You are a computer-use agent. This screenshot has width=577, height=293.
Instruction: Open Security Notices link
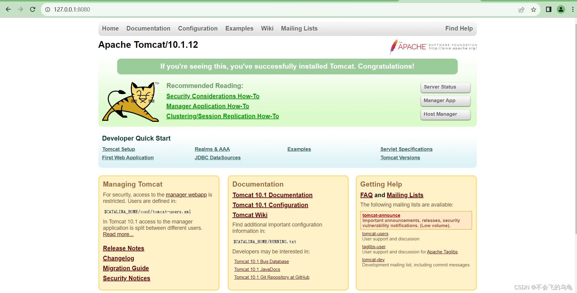(127, 278)
